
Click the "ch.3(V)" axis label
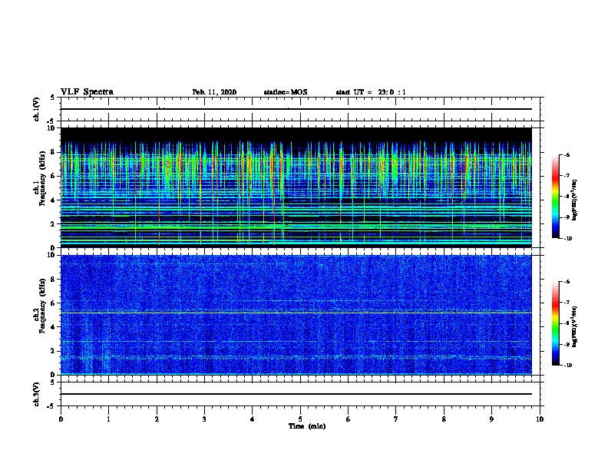[36, 394]
